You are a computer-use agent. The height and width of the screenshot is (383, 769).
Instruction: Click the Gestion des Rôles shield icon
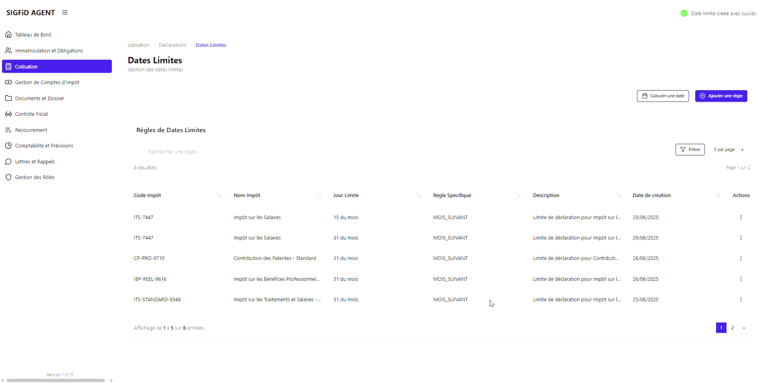[8, 178]
